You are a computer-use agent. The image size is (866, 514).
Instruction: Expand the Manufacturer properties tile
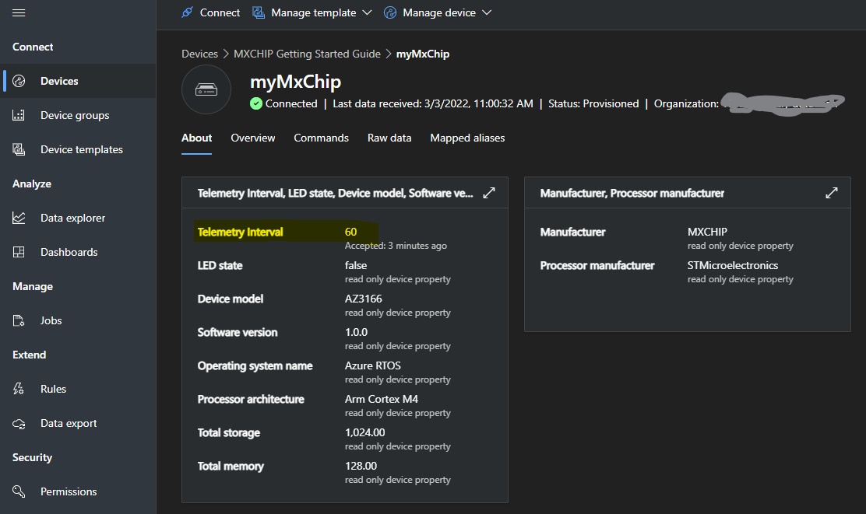click(x=831, y=193)
